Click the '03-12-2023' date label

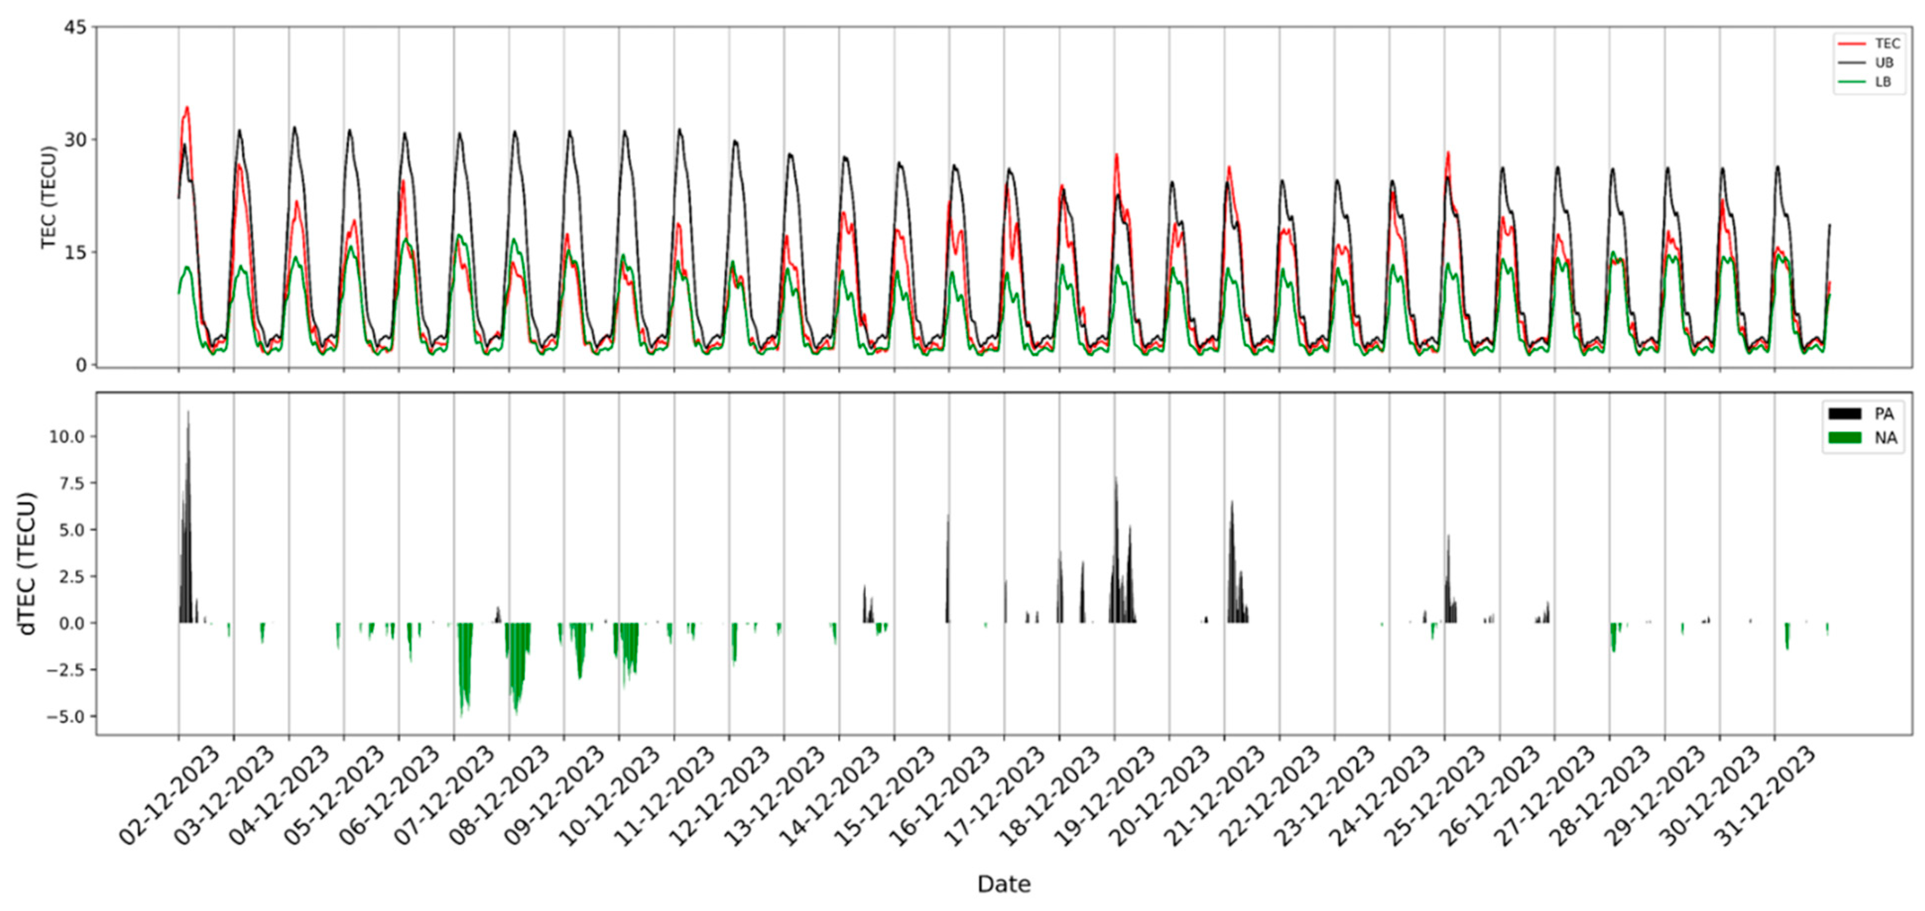point(225,797)
